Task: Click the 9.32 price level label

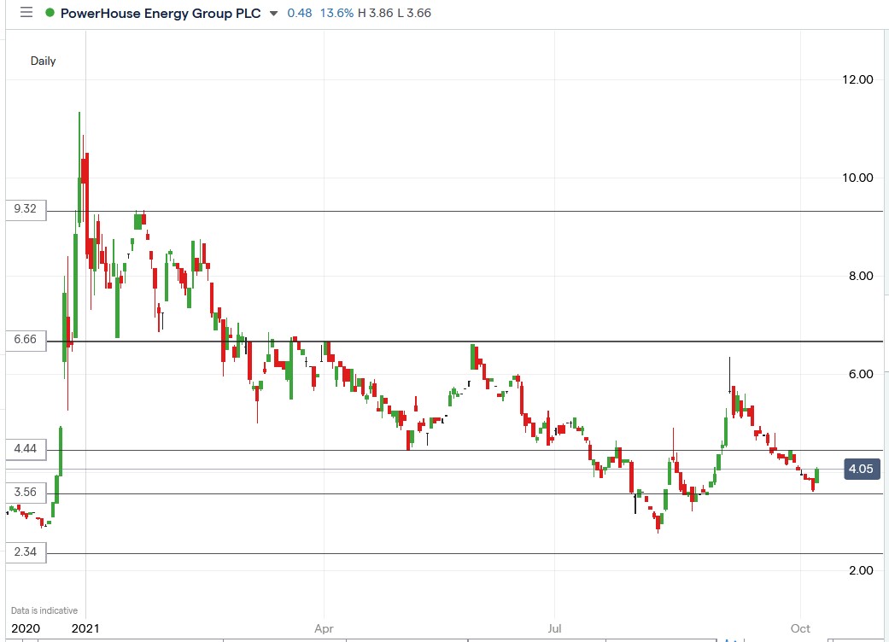Action: click(25, 210)
